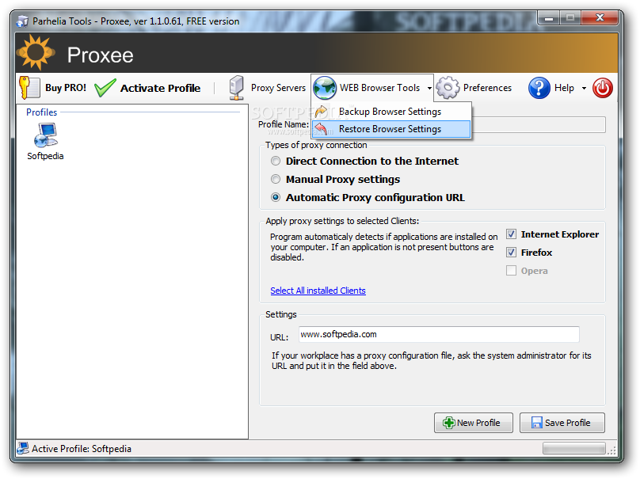Click the New Profile button
This screenshot has width=640, height=479.
pyautogui.click(x=474, y=423)
